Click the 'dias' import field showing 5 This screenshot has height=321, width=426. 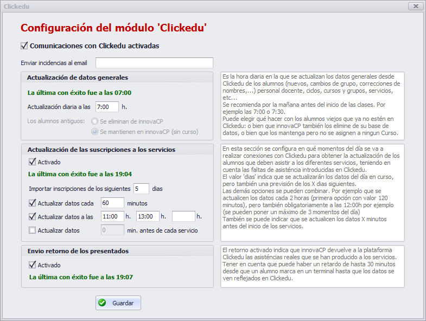[x=141, y=189]
